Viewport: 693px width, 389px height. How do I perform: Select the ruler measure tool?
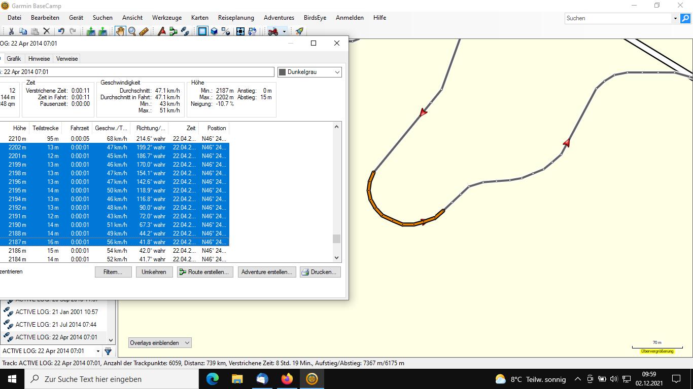click(x=144, y=31)
